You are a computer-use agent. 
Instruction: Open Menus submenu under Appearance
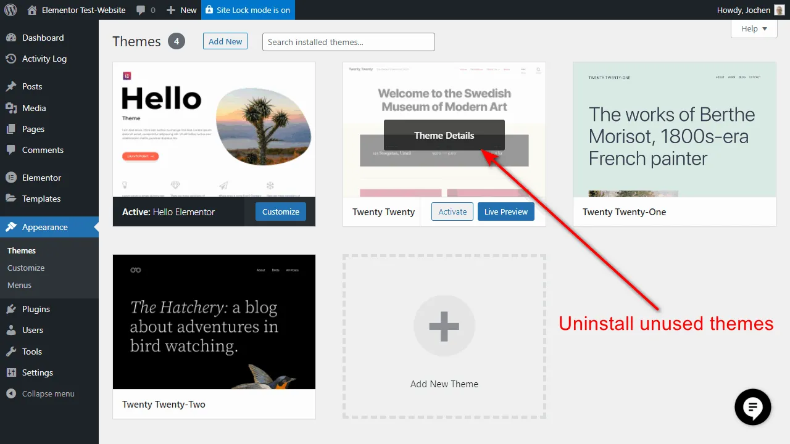tap(19, 285)
